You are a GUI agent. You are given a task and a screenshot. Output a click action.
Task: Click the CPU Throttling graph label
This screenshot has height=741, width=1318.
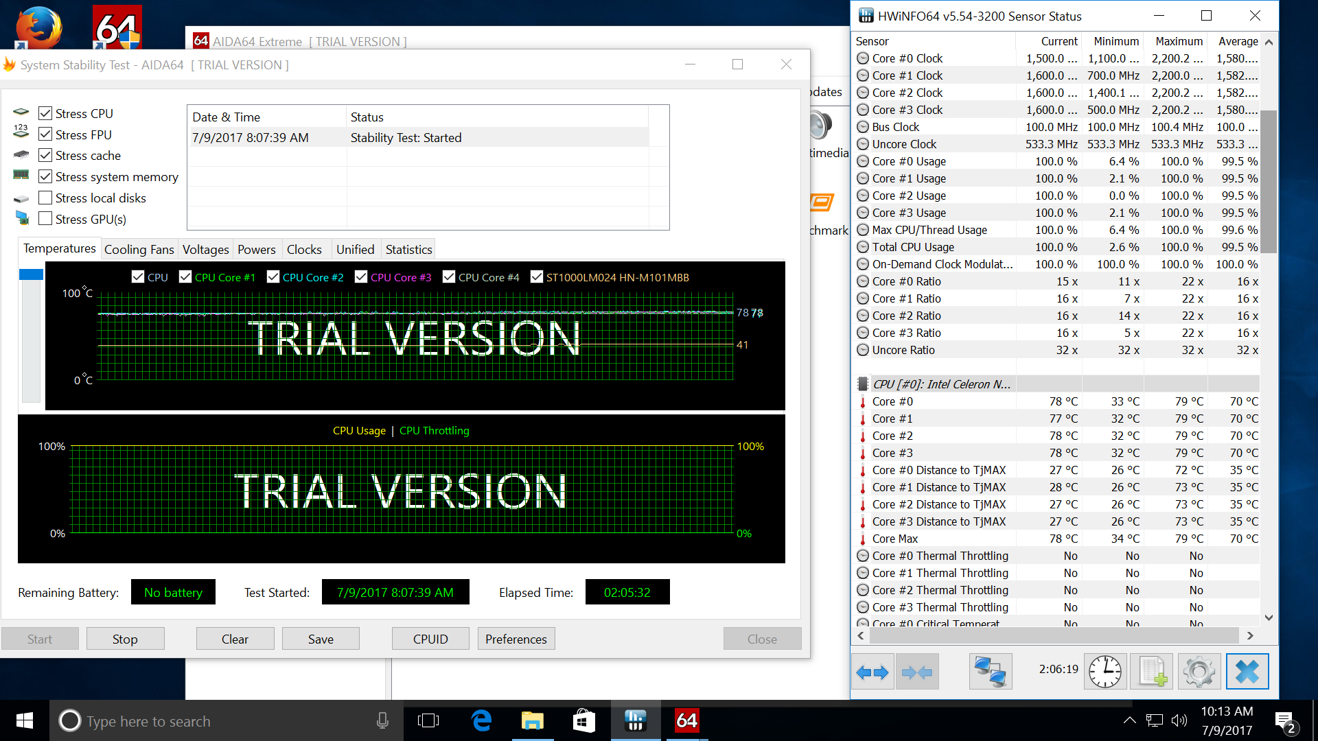point(435,431)
